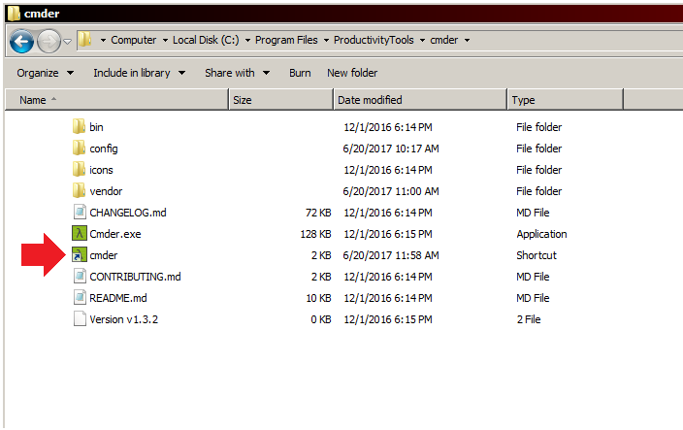Viewport: 683px width, 430px height.
Task: Click the 2 File type cell
Action: [529, 319]
